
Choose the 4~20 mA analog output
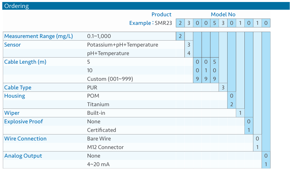(x=98, y=164)
